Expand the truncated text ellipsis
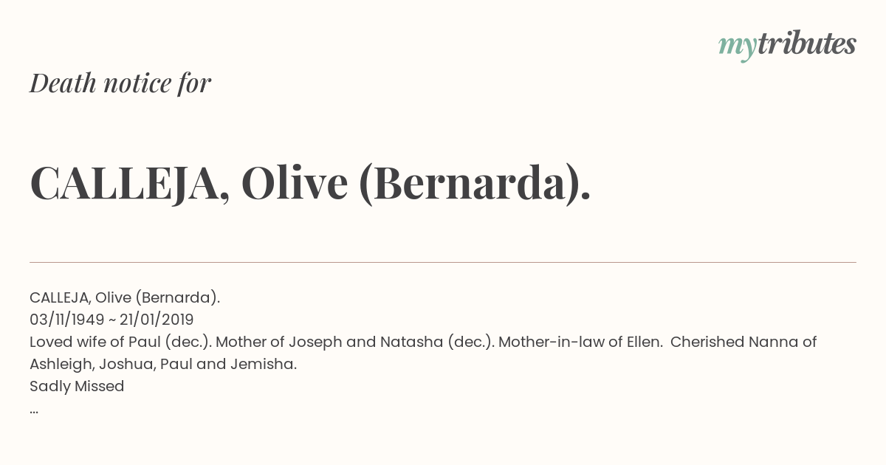Viewport: 886px width, 465px height. pyautogui.click(x=34, y=411)
